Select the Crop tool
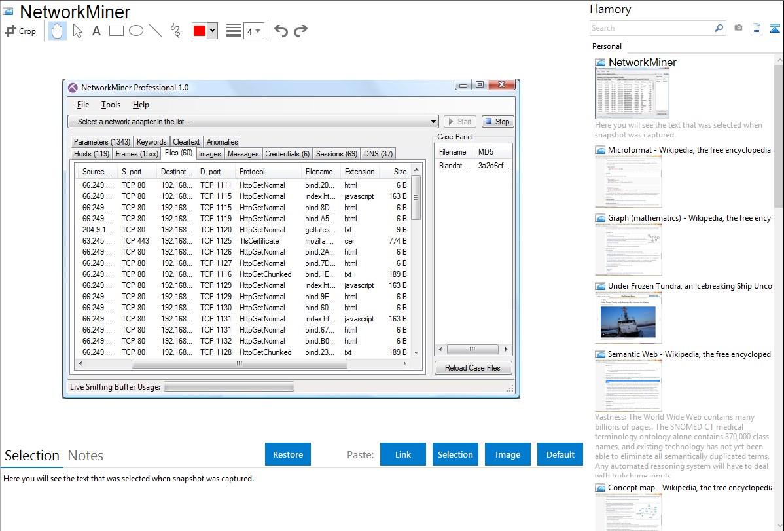 point(20,31)
